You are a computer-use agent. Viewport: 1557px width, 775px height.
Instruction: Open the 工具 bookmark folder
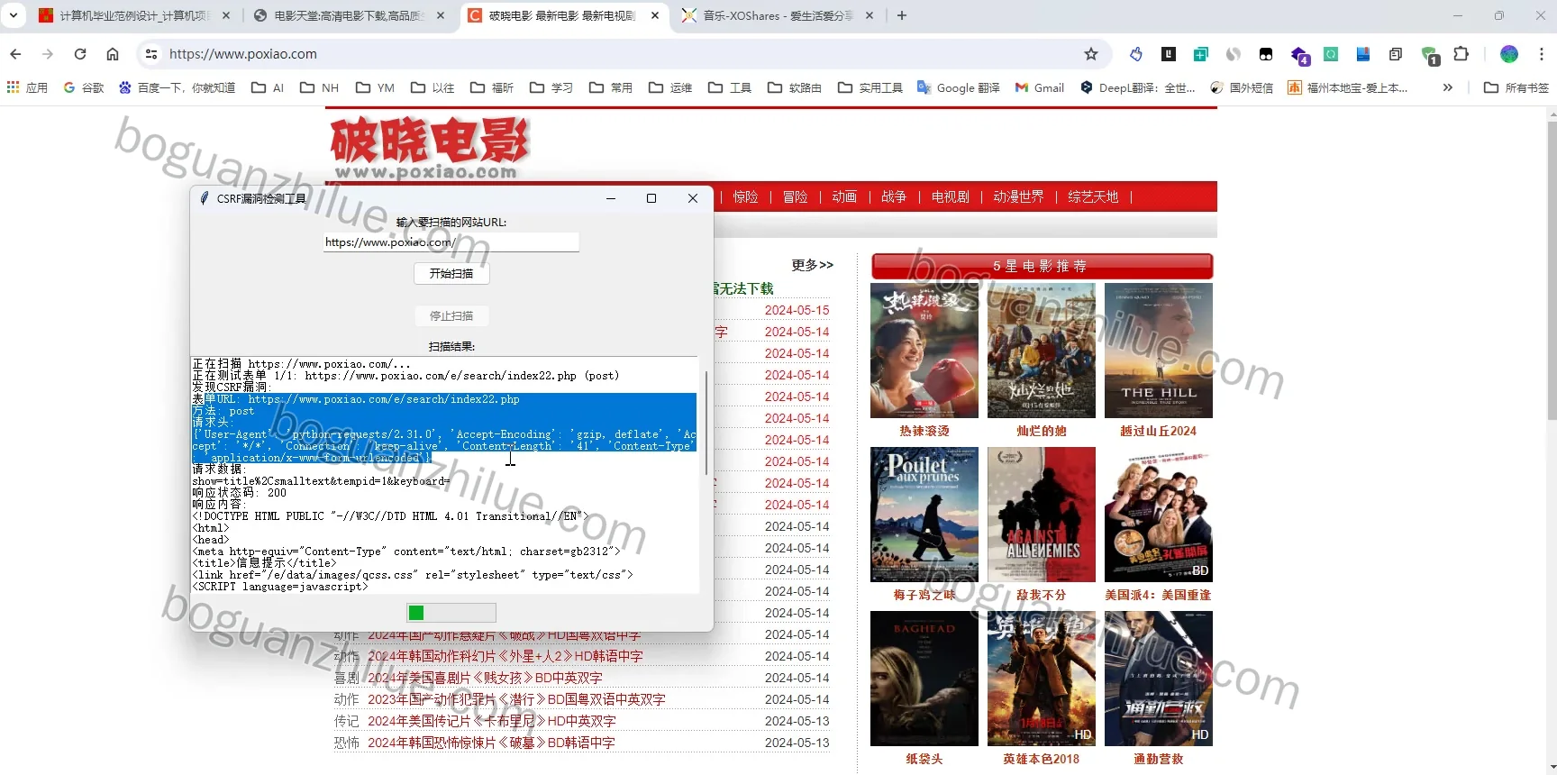coord(730,87)
